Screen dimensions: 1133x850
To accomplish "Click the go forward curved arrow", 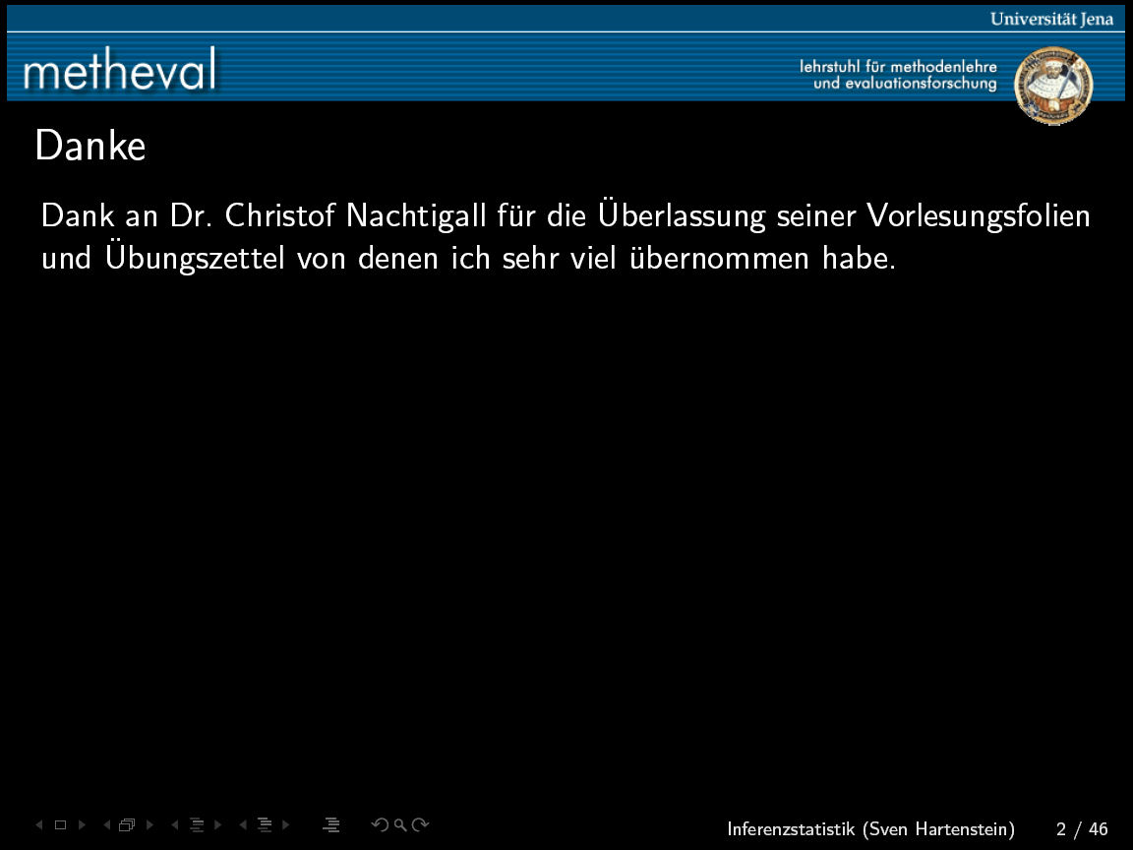I will pyautogui.click(x=421, y=825).
